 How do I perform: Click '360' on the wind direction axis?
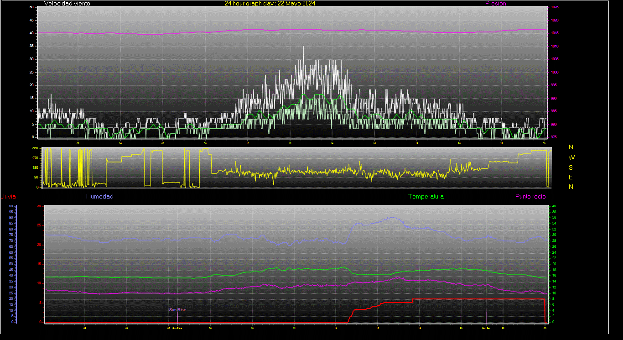coord(35,148)
